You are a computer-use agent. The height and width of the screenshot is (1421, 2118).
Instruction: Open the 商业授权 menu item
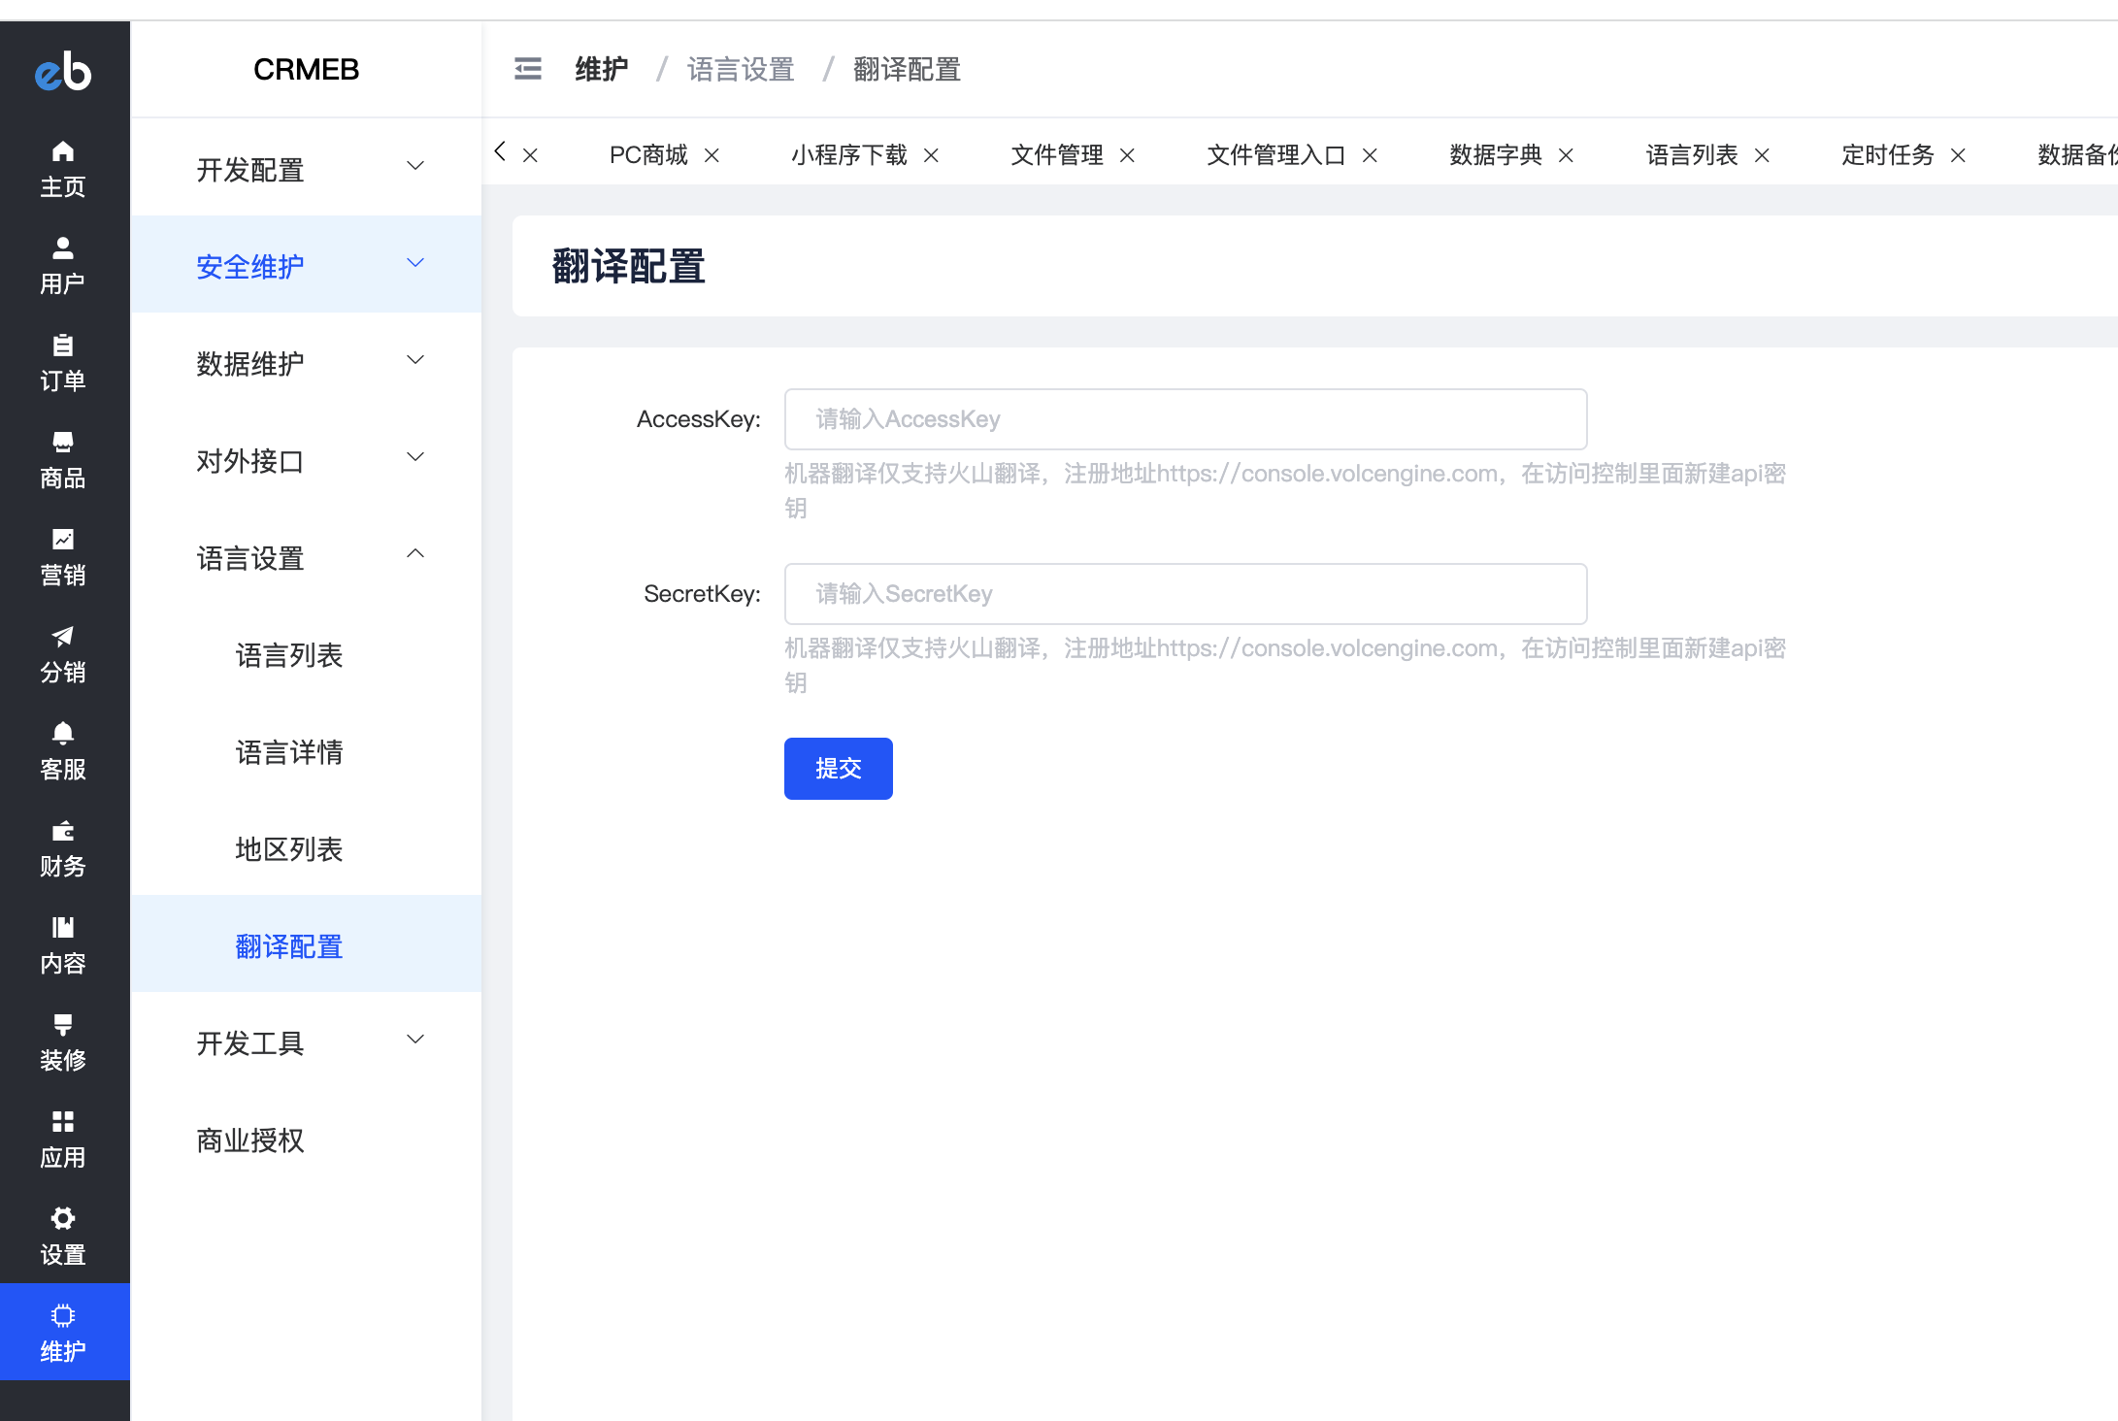click(306, 1138)
